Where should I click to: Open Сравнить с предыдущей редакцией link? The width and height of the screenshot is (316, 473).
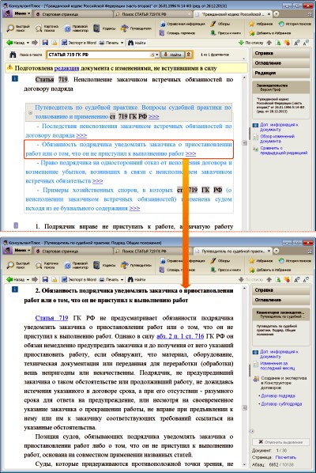[x=284, y=150]
